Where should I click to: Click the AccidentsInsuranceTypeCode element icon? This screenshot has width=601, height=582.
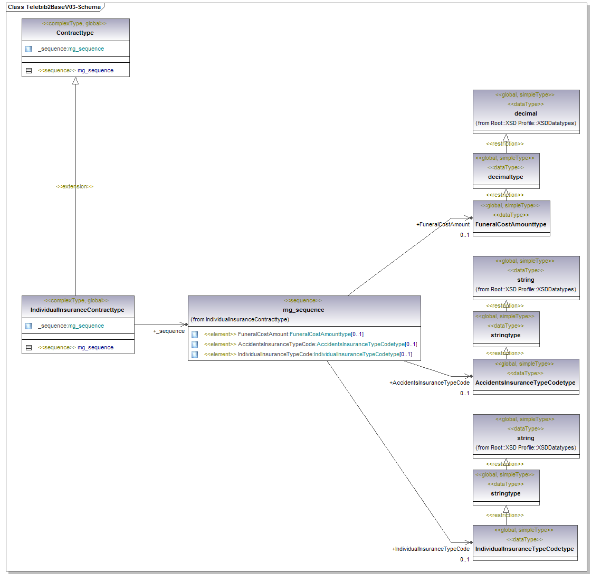point(195,345)
